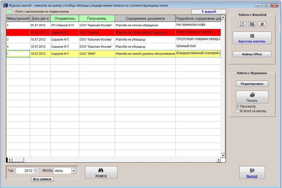Sort by Отправитель column header

(x=65, y=19)
